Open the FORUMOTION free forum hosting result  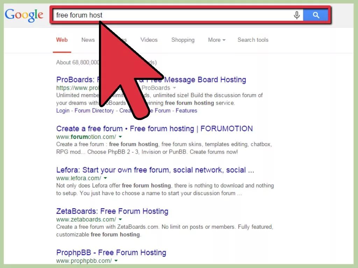click(x=155, y=129)
